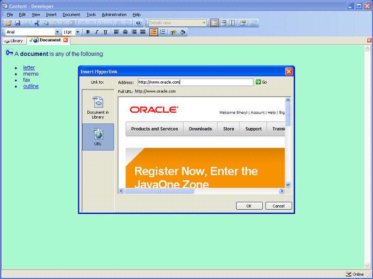Select the vertical split layout icon
This screenshot has height=279, width=373.
coord(232,23)
